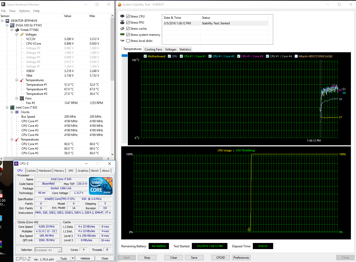This screenshot has height=262, width=356.
Task: Click the Validate button in CPU-Z
Action: (85, 258)
